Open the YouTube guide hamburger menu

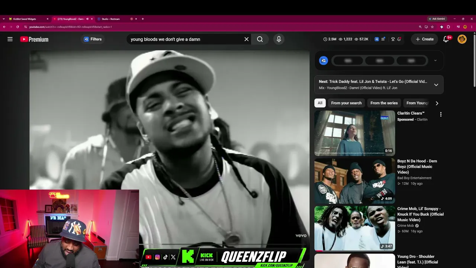click(x=10, y=39)
